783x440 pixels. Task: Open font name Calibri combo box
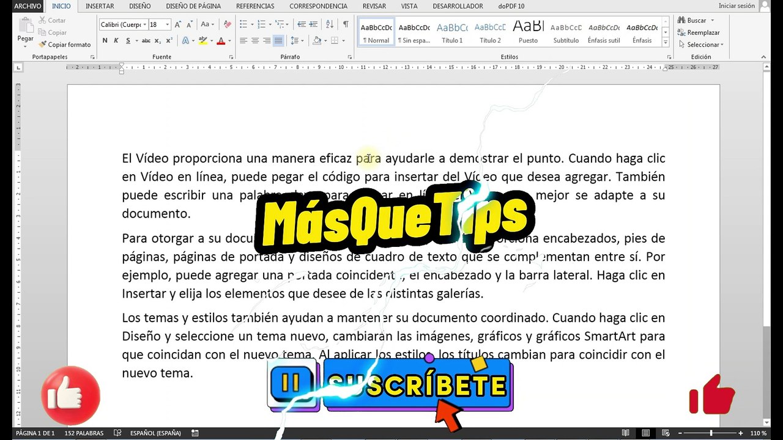point(123,24)
